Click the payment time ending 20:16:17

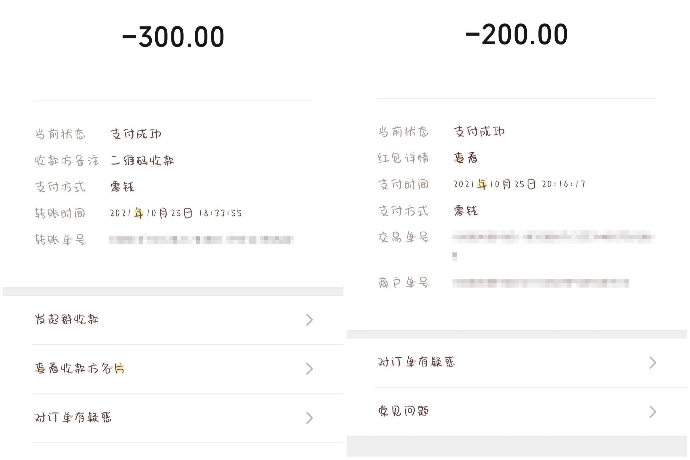point(519,184)
